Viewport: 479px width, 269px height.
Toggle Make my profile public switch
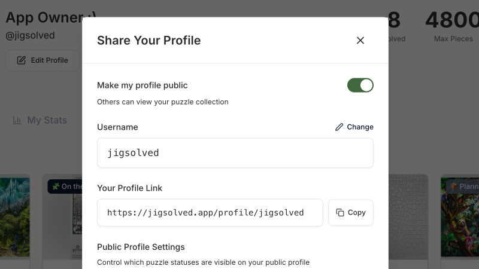coord(360,85)
